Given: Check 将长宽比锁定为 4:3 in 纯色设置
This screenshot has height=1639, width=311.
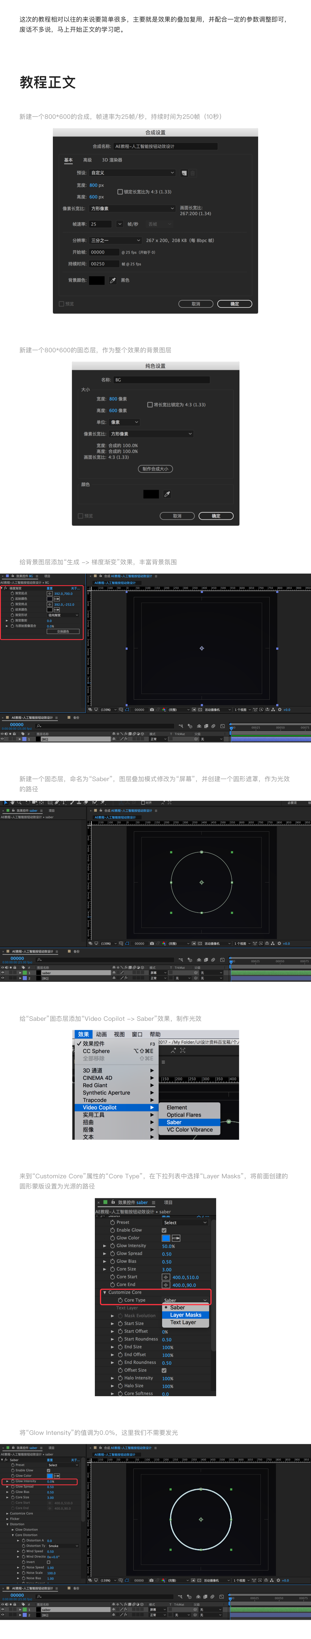Looking at the screenshot, I should point(150,405).
